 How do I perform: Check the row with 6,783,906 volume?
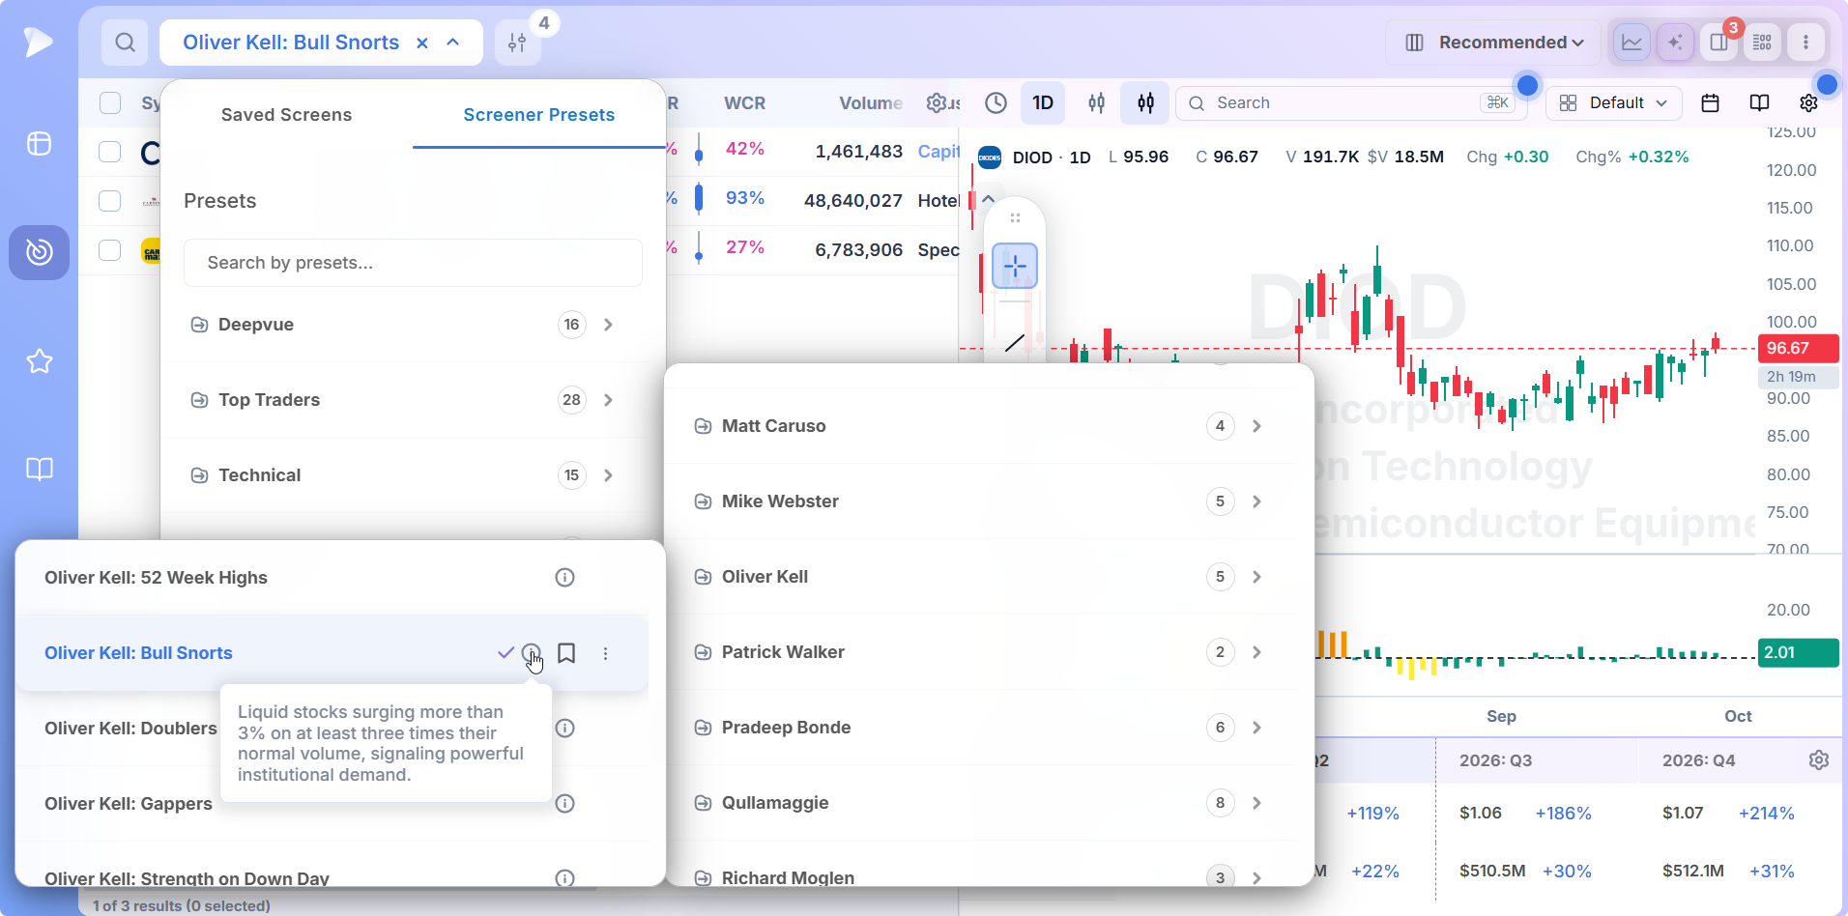click(x=110, y=250)
